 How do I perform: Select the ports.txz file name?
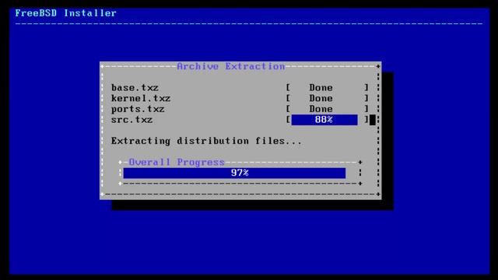tap(138, 109)
